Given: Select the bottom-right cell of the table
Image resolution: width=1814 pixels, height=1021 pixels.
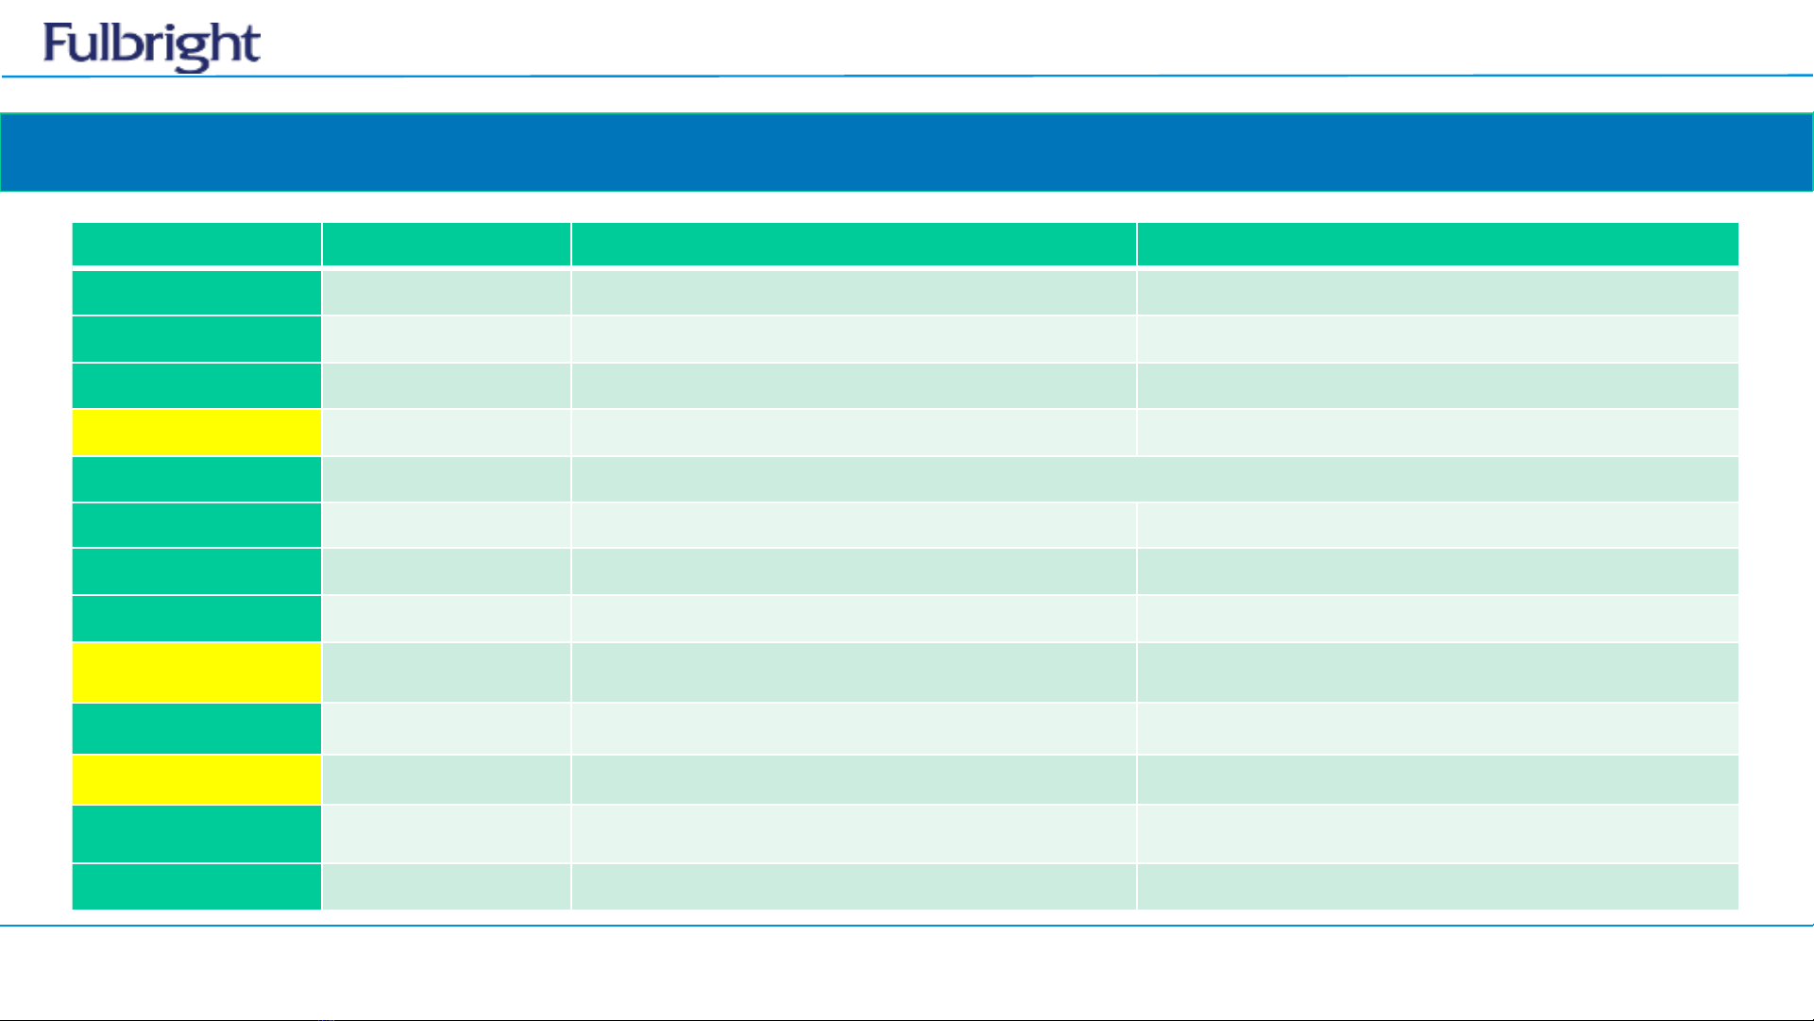Looking at the screenshot, I should pos(1436,887).
